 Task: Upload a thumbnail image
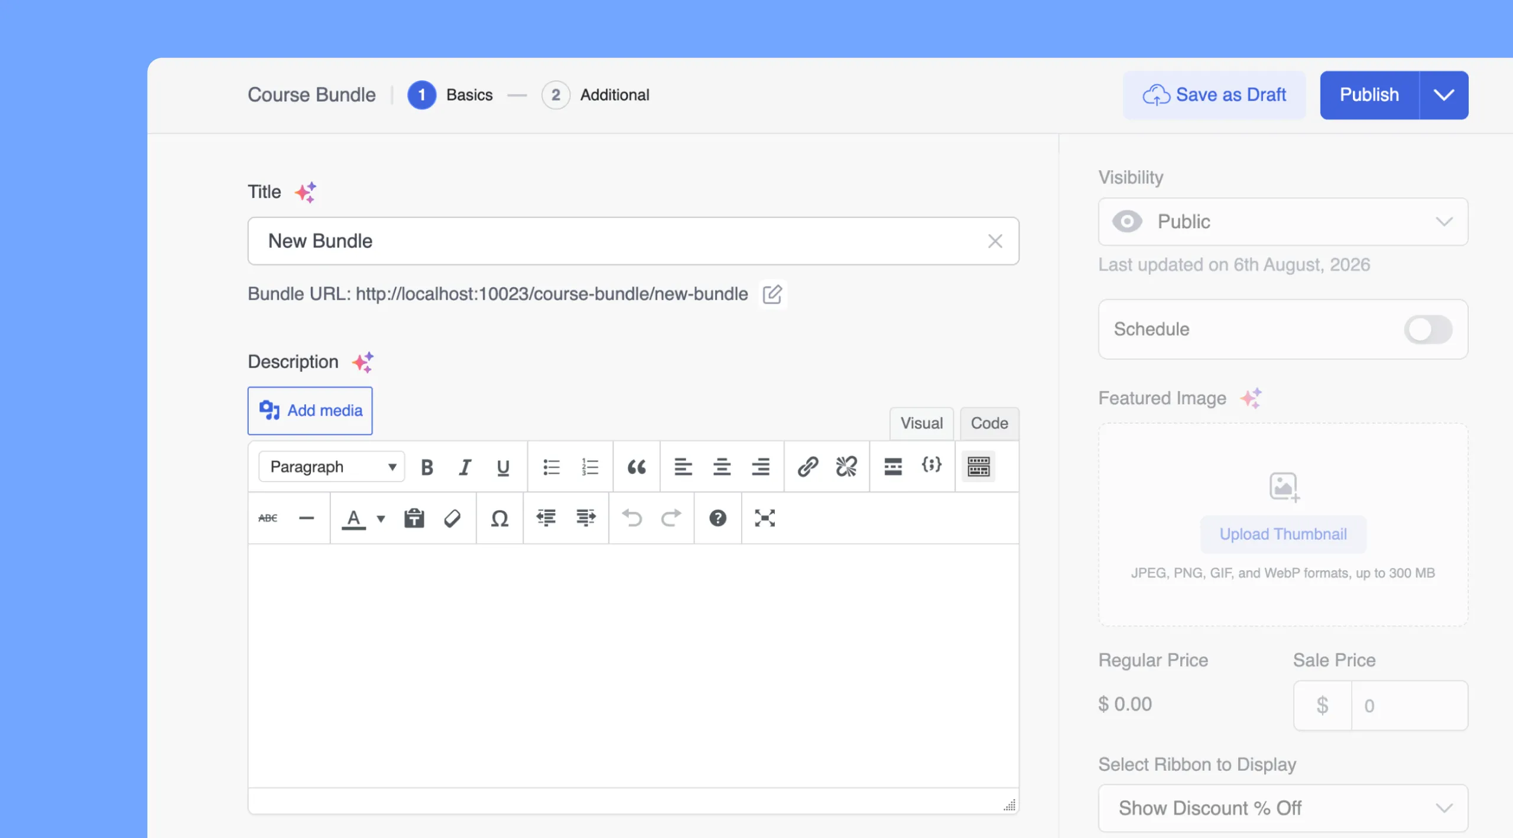pos(1283,534)
